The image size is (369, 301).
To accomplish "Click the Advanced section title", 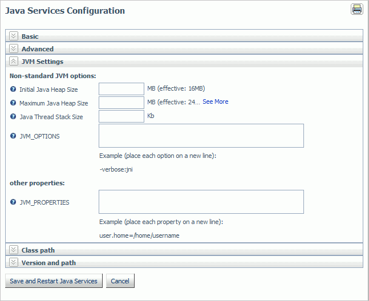I will pos(38,49).
